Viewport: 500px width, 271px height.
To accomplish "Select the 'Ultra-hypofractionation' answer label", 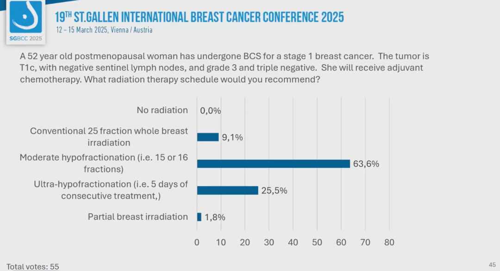I will [x=111, y=190].
